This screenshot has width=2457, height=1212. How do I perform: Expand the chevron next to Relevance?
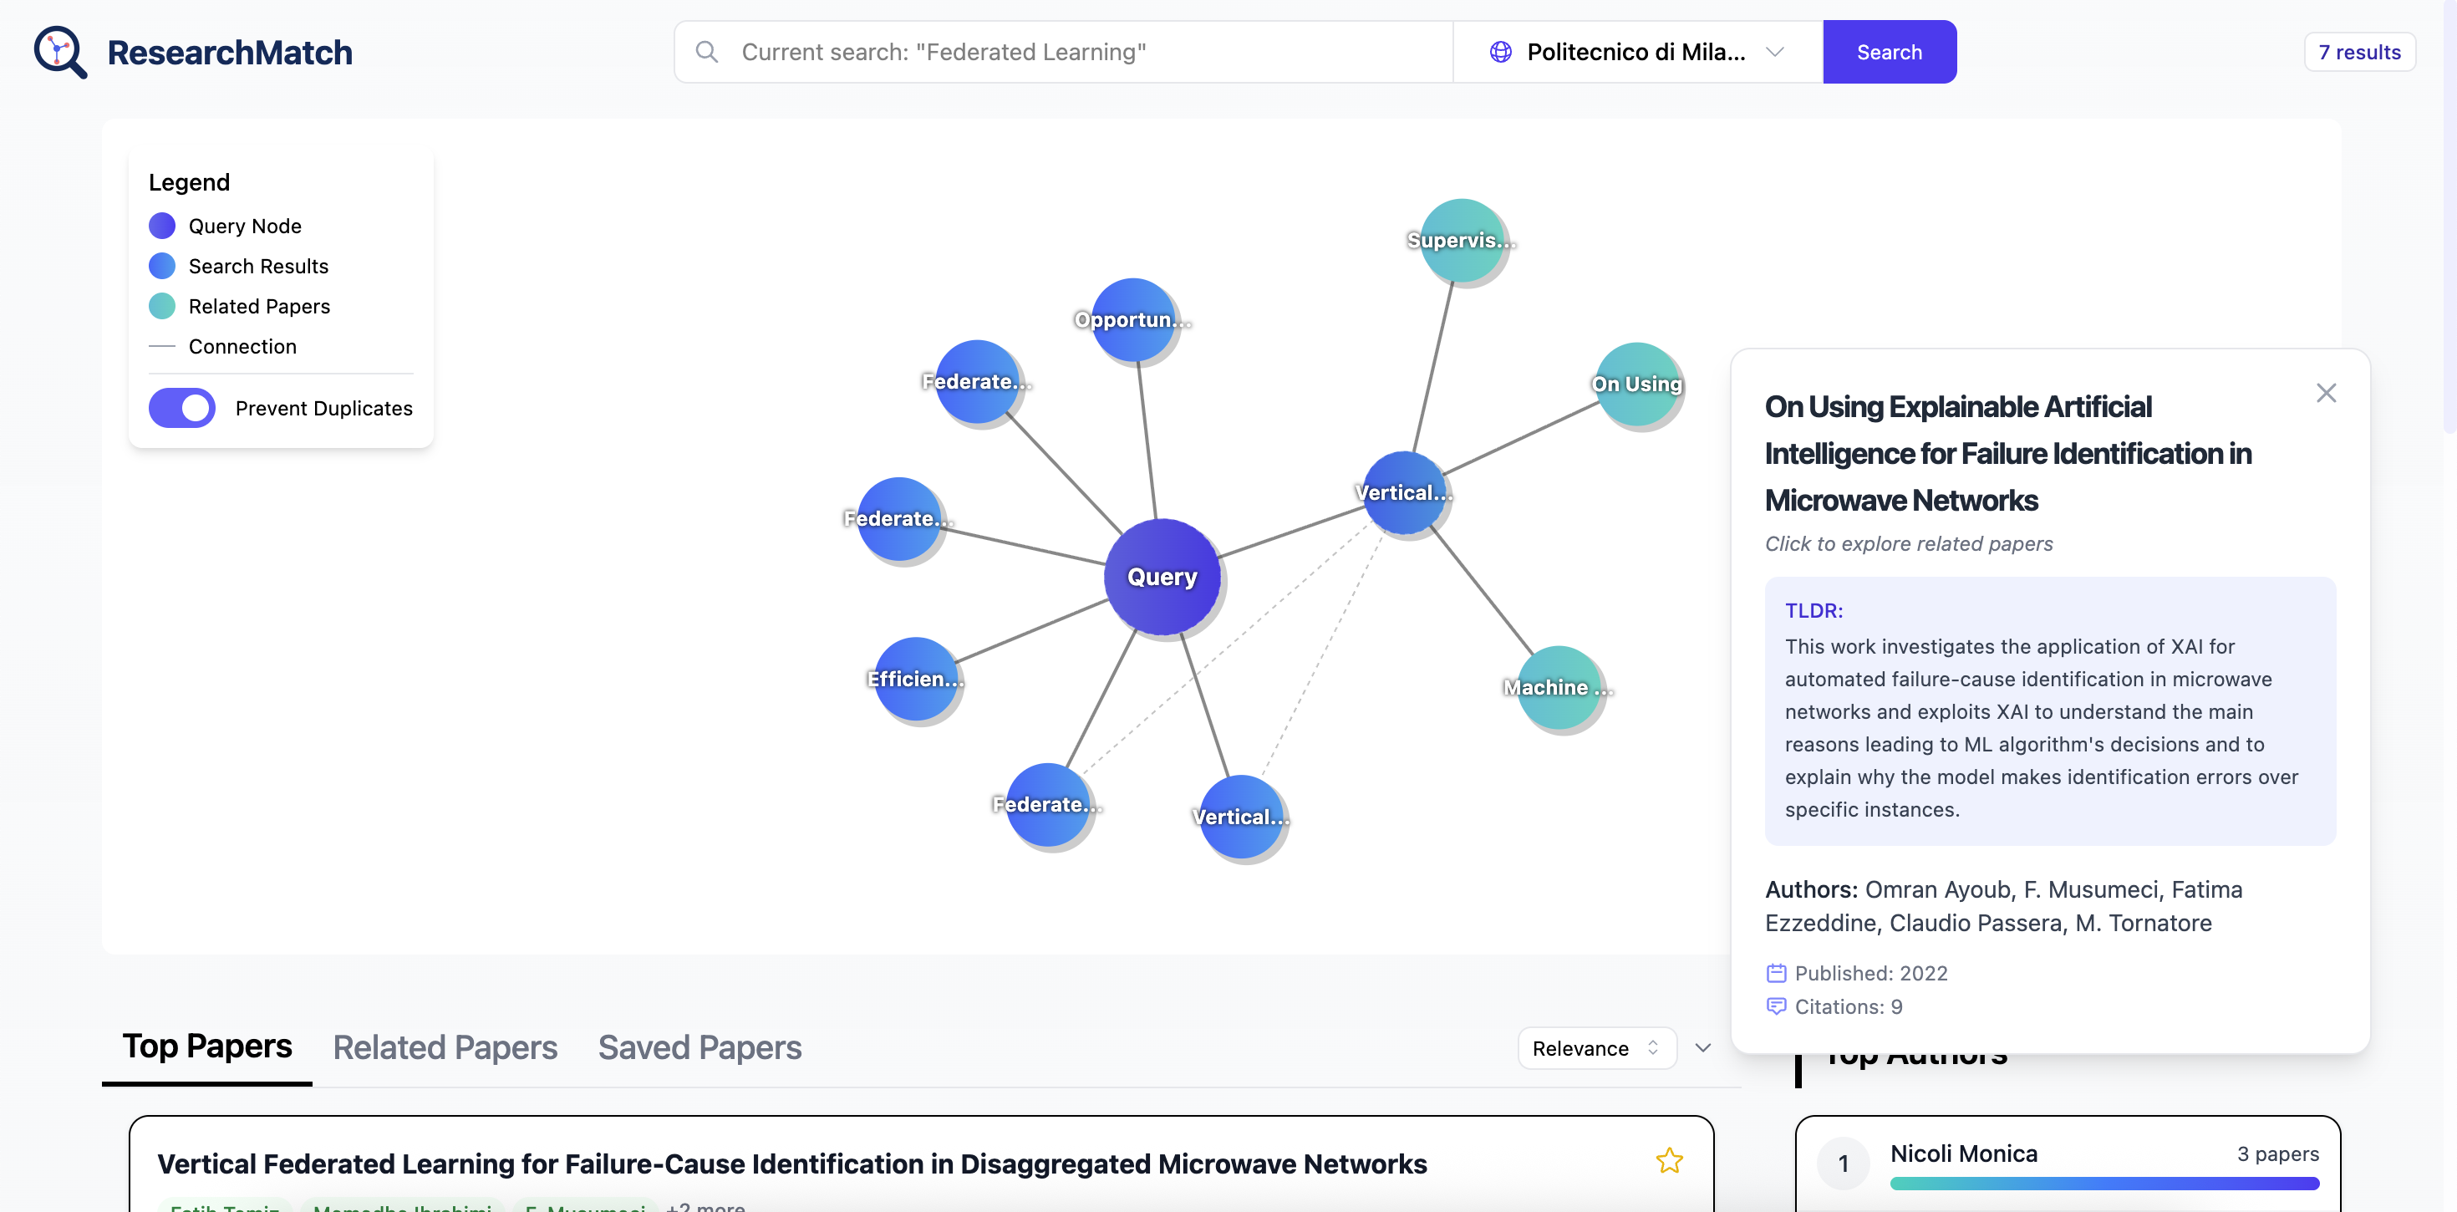1702,1048
